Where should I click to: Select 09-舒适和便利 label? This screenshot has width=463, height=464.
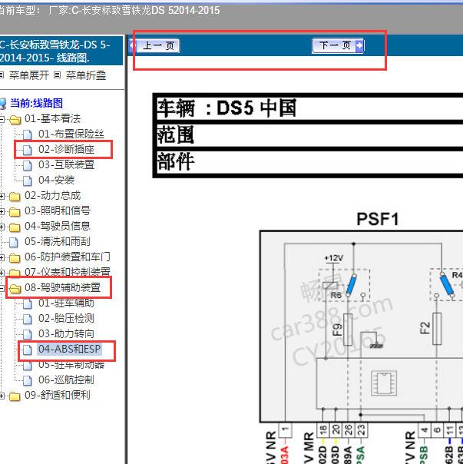click(x=58, y=395)
